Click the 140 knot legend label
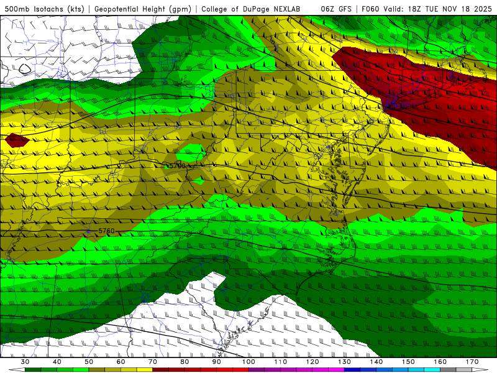The width and height of the screenshot is (497, 373). 376,362
